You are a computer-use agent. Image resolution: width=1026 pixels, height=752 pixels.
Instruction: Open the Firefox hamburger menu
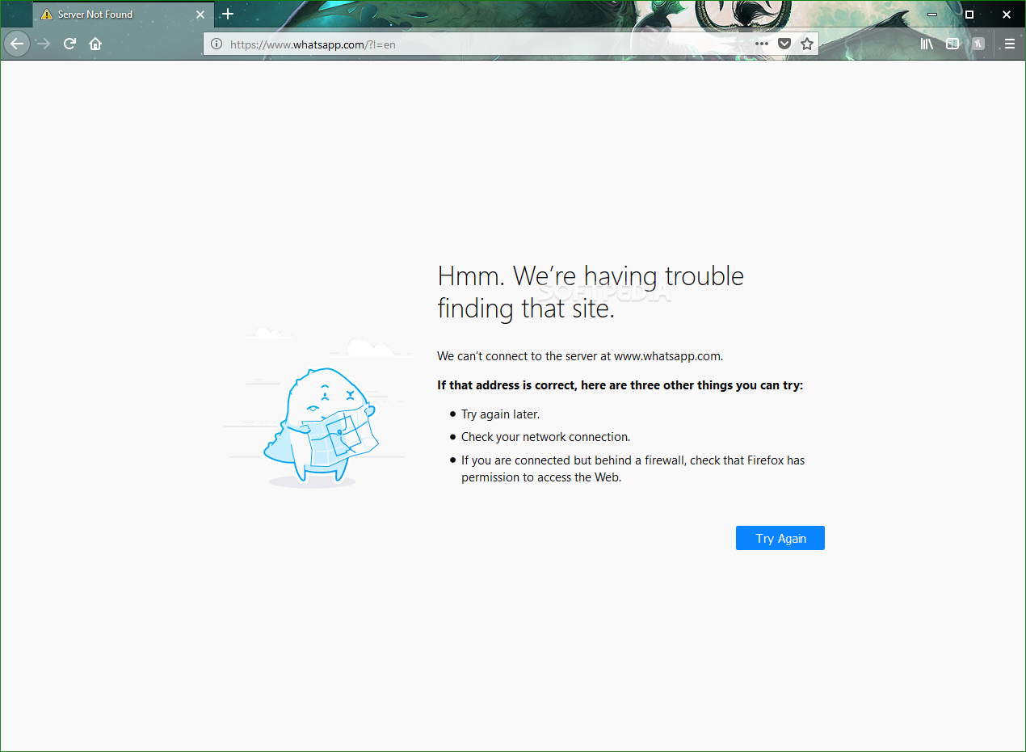pos(1010,44)
